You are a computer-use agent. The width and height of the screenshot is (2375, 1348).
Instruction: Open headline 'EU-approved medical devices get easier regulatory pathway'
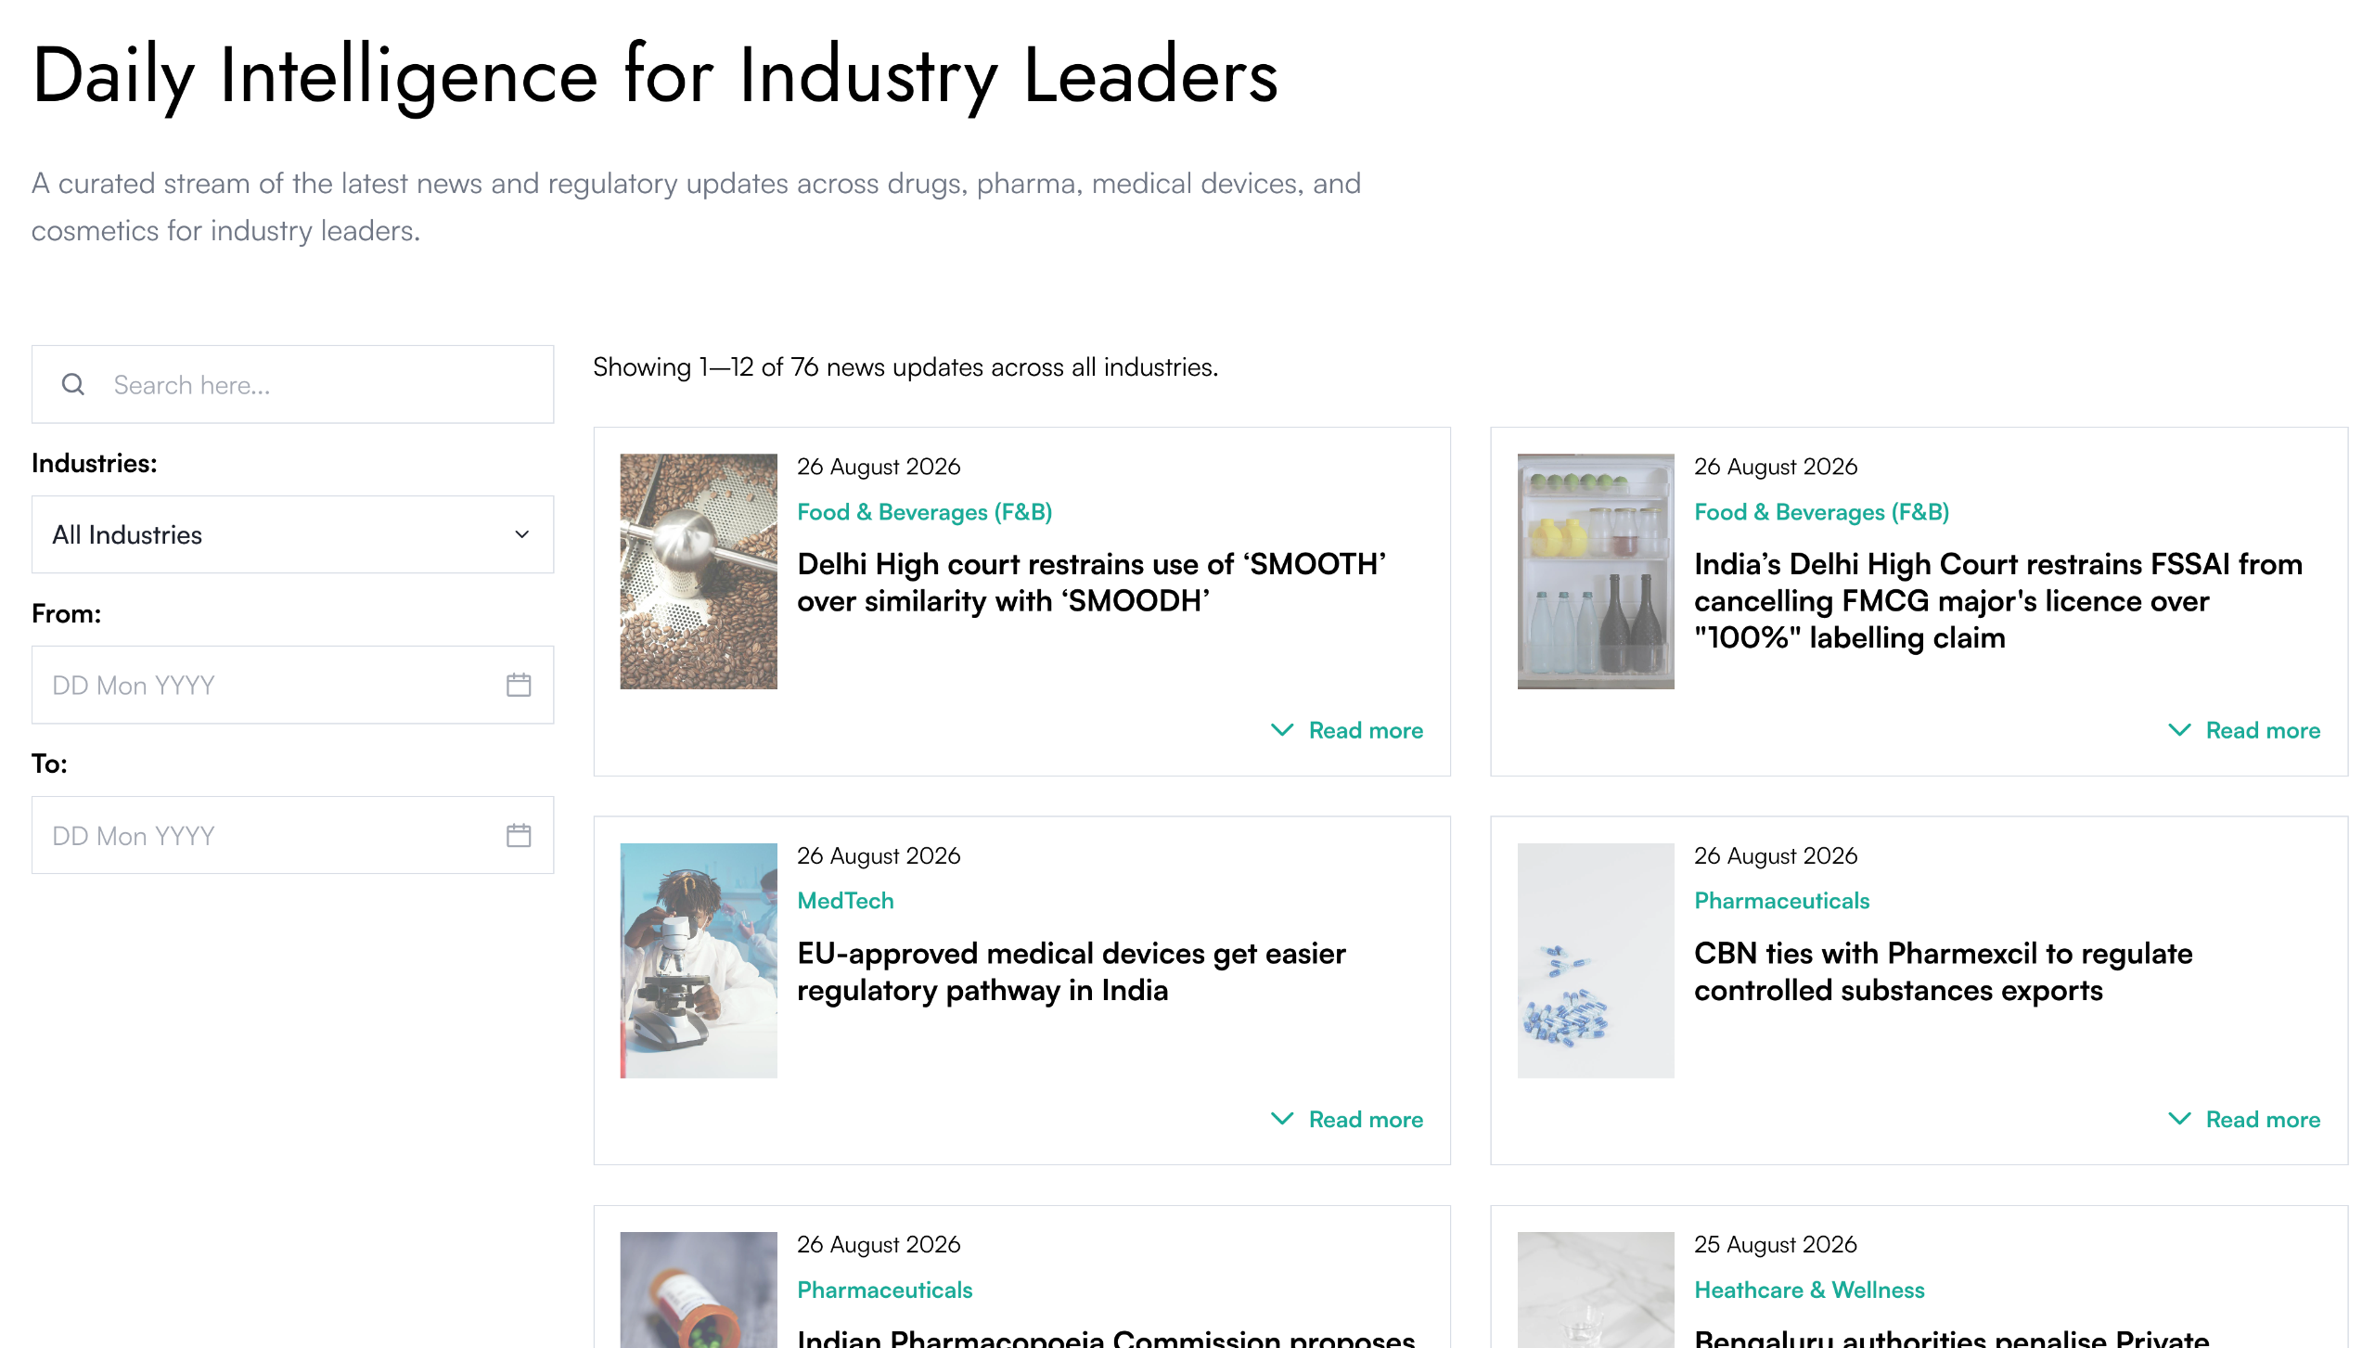(1072, 971)
